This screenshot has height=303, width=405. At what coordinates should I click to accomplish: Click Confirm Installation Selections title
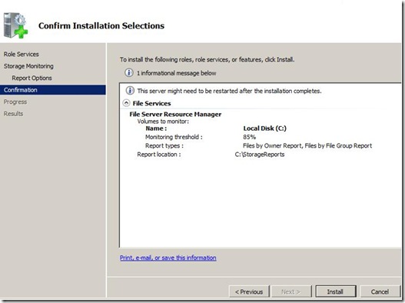[x=101, y=25]
